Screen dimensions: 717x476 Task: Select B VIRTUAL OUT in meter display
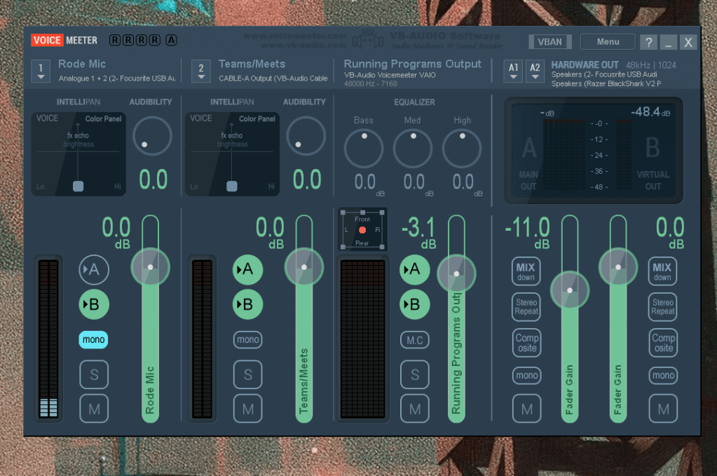(x=653, y=164)
